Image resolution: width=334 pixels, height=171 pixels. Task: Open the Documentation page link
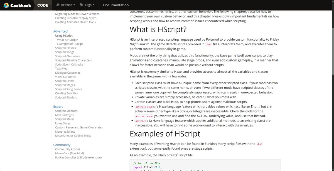[x=116, y=5]
